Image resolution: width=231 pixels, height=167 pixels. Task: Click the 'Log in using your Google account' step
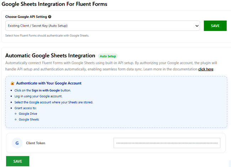pyautogui.click(x=38, y=96)
